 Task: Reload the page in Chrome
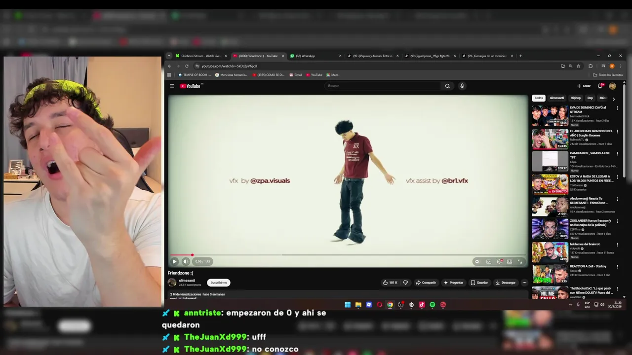coord(187,66)
